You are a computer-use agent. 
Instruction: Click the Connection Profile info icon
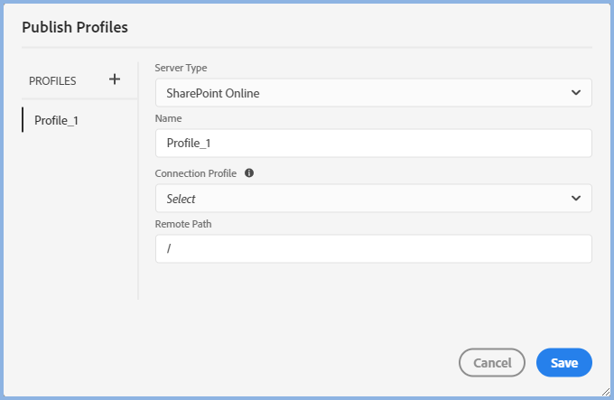pos(249,172)
